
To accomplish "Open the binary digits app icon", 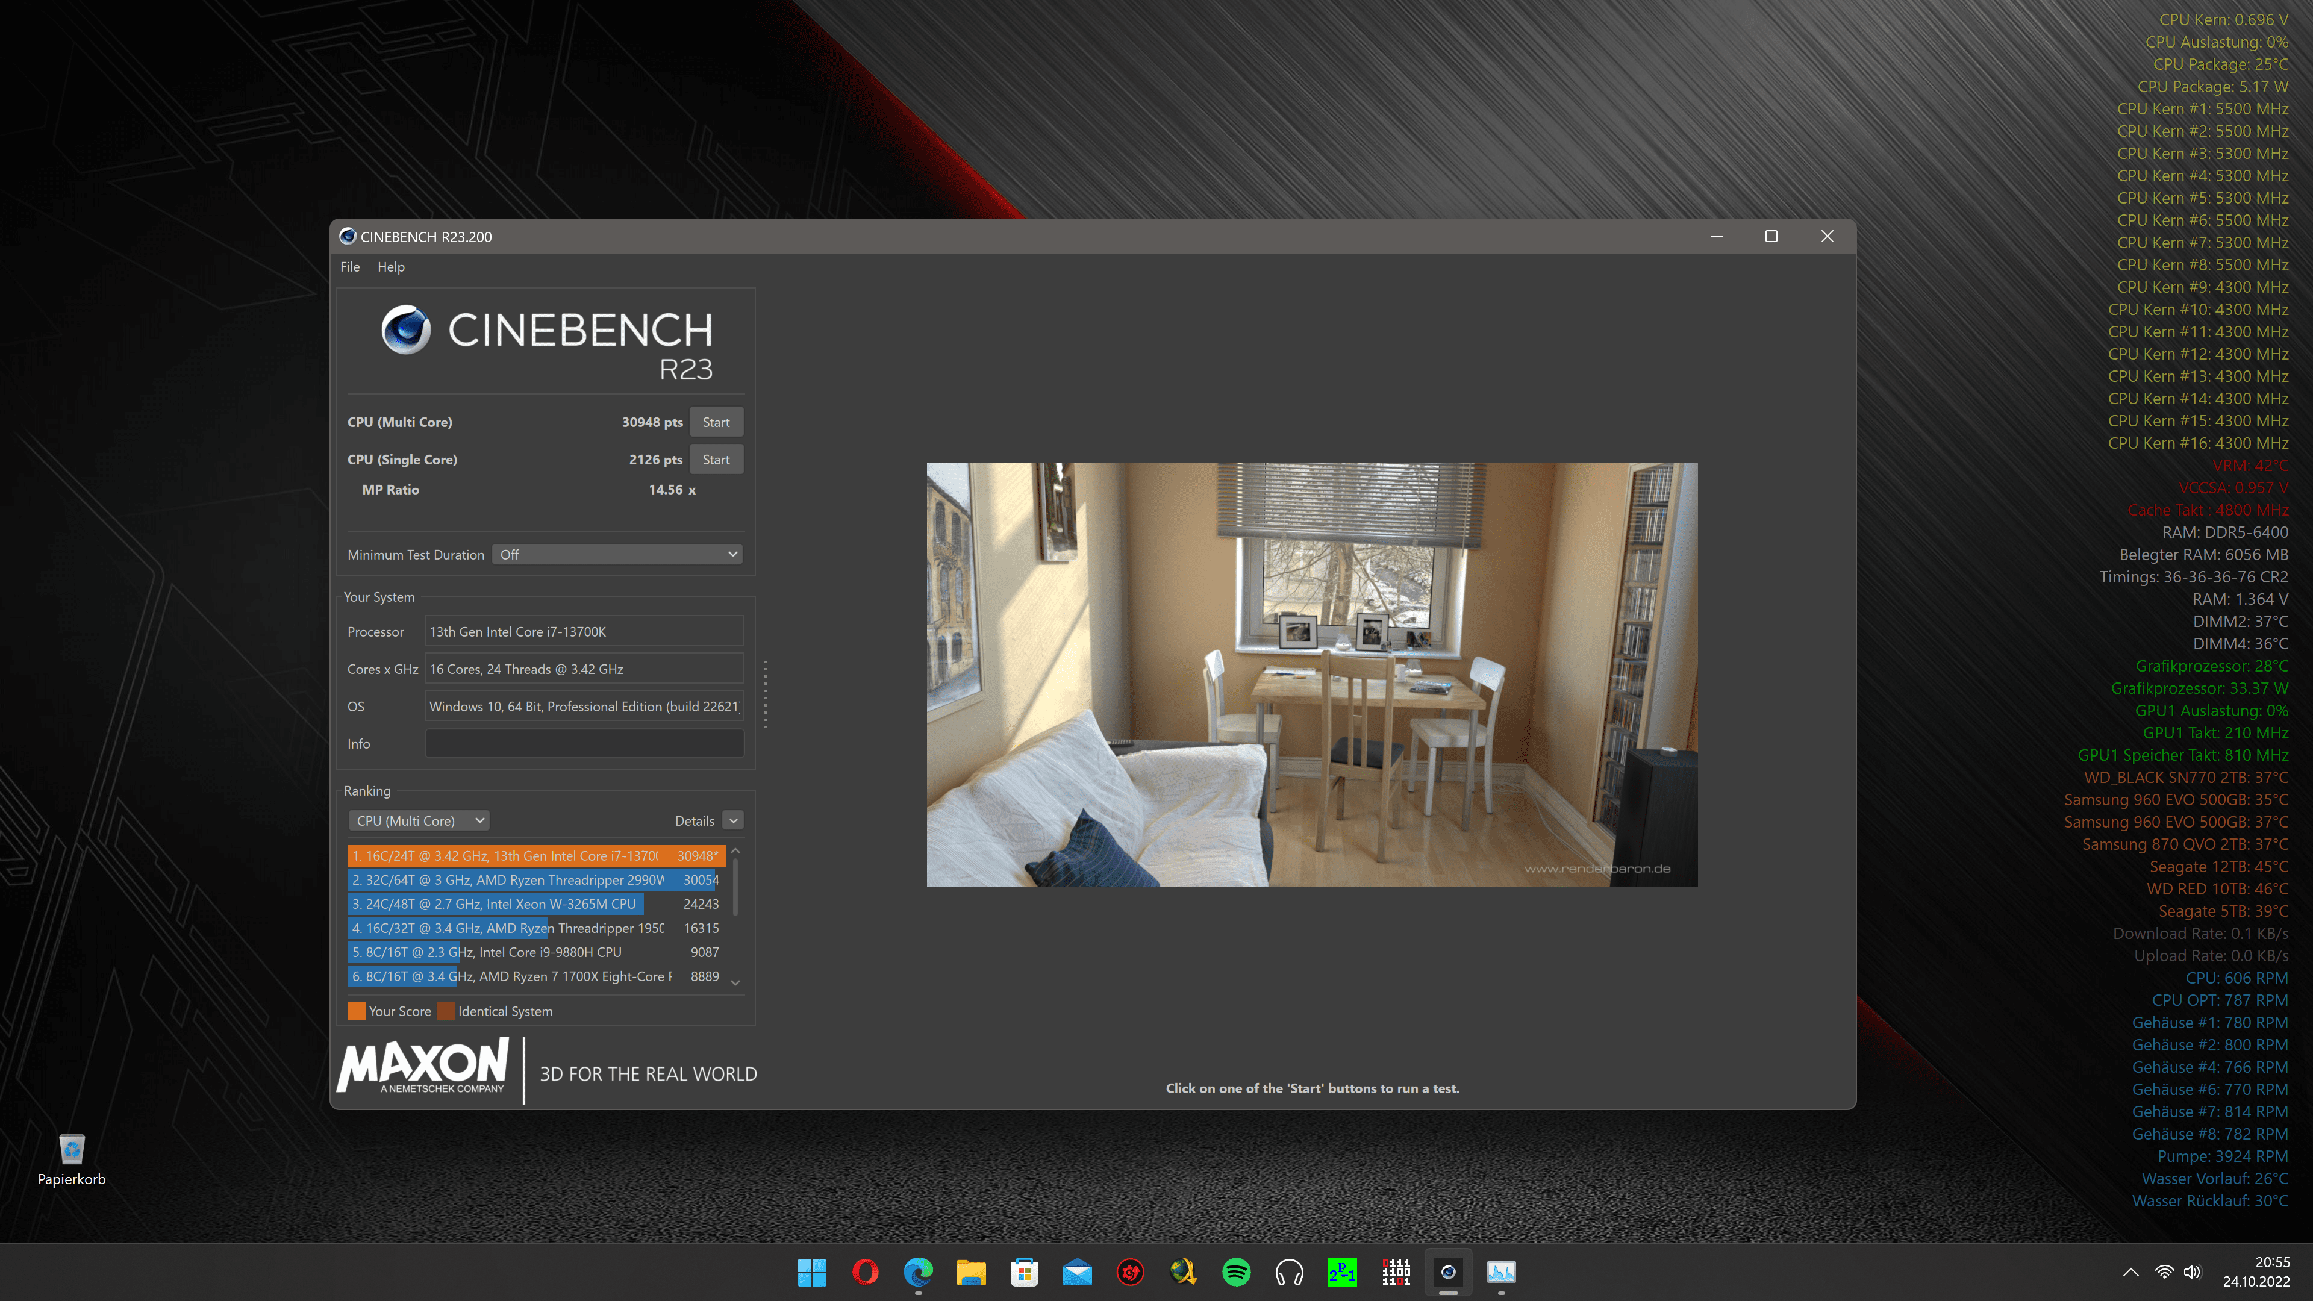I will pos(1396,1272).
